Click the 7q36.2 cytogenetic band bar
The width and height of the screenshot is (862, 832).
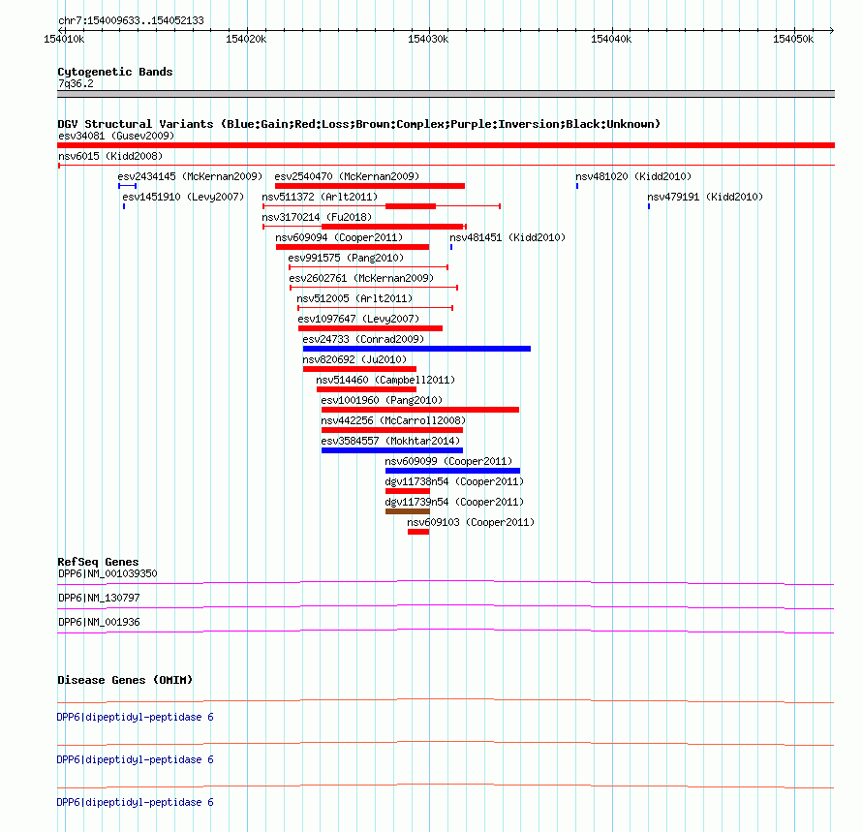click(446, 94)
